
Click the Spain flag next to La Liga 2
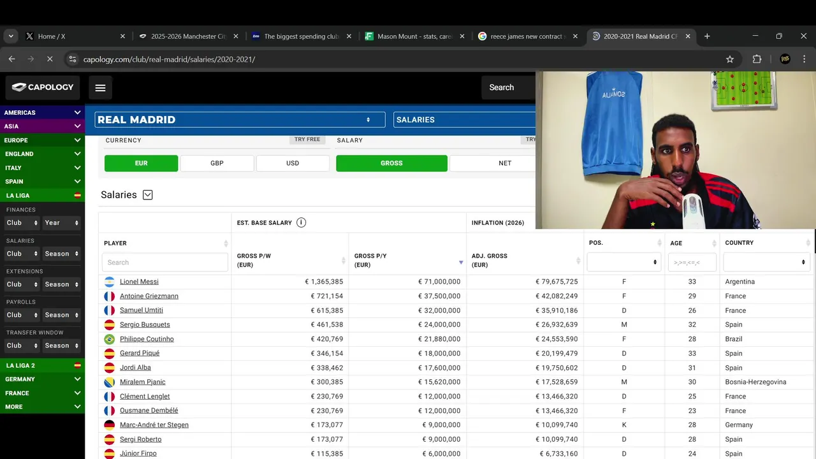(x=77, y=366)
